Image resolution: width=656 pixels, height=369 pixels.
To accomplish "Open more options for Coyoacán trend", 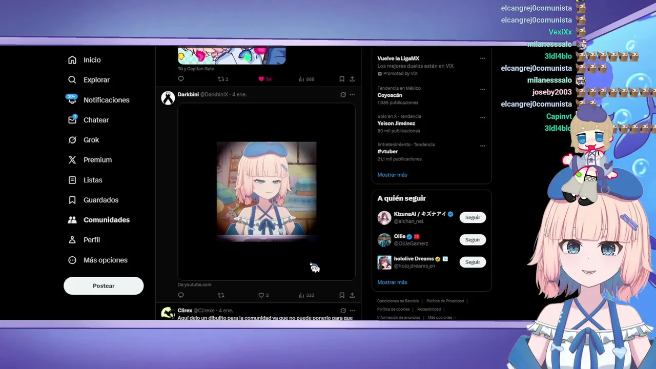I will click(x=482, y=90).
